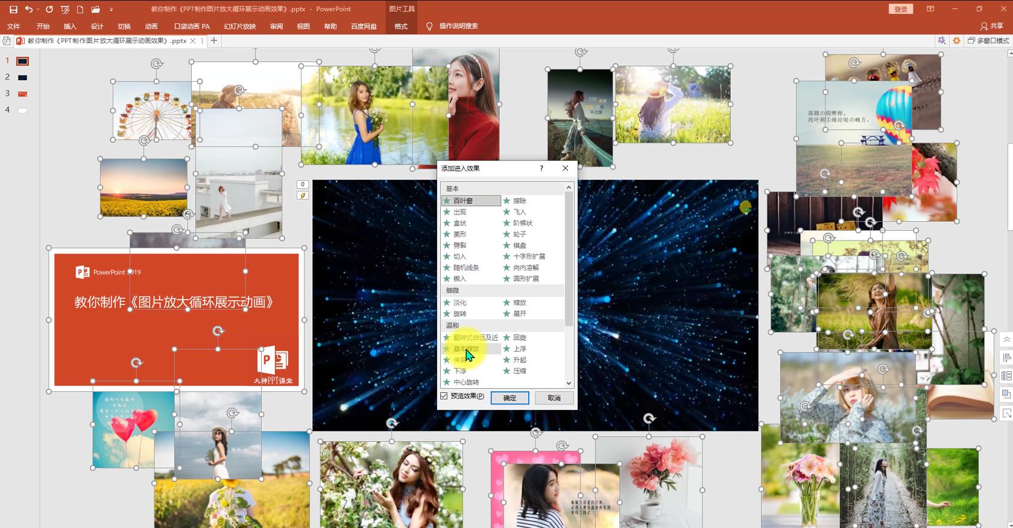This screenshot has height=528, width=1013.
Task: Click the redo/repeat icon in the quick access toolbar
Action: [49, 10]
